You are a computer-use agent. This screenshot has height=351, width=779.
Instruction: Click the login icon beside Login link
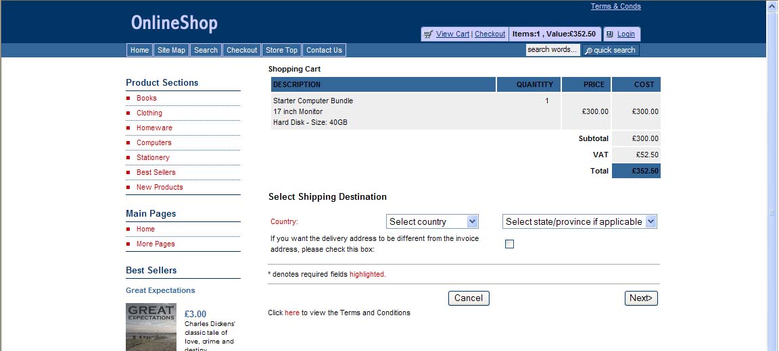point(609,34)
